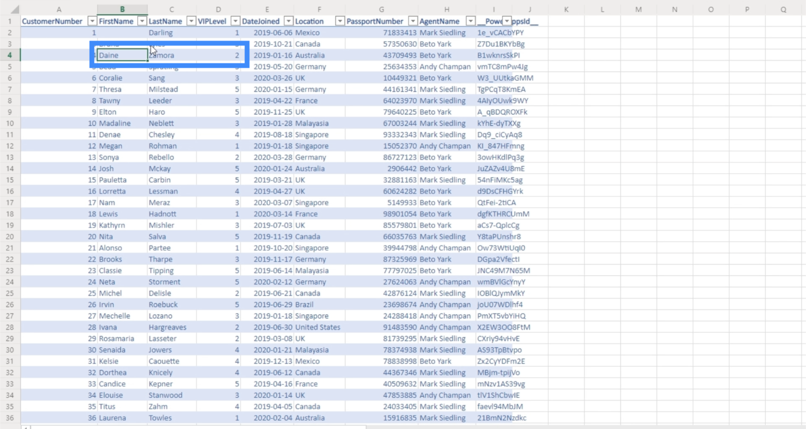Select the cell containing Storment

click(172, 282)
